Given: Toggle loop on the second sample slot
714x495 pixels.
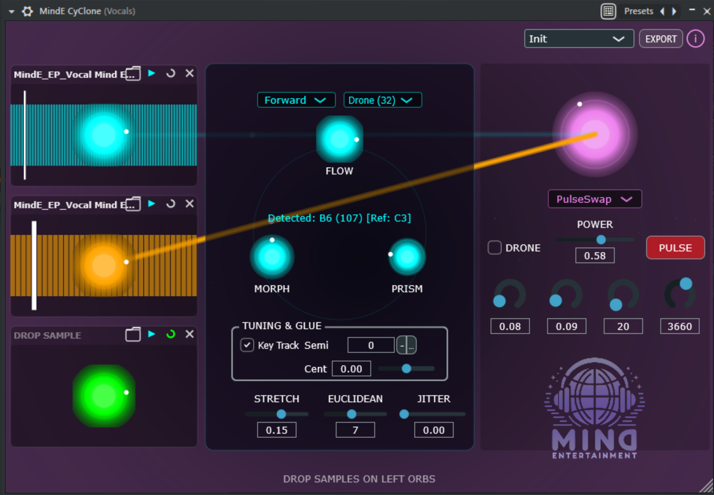Looking at the screenshot, I should tap(171, 204).
